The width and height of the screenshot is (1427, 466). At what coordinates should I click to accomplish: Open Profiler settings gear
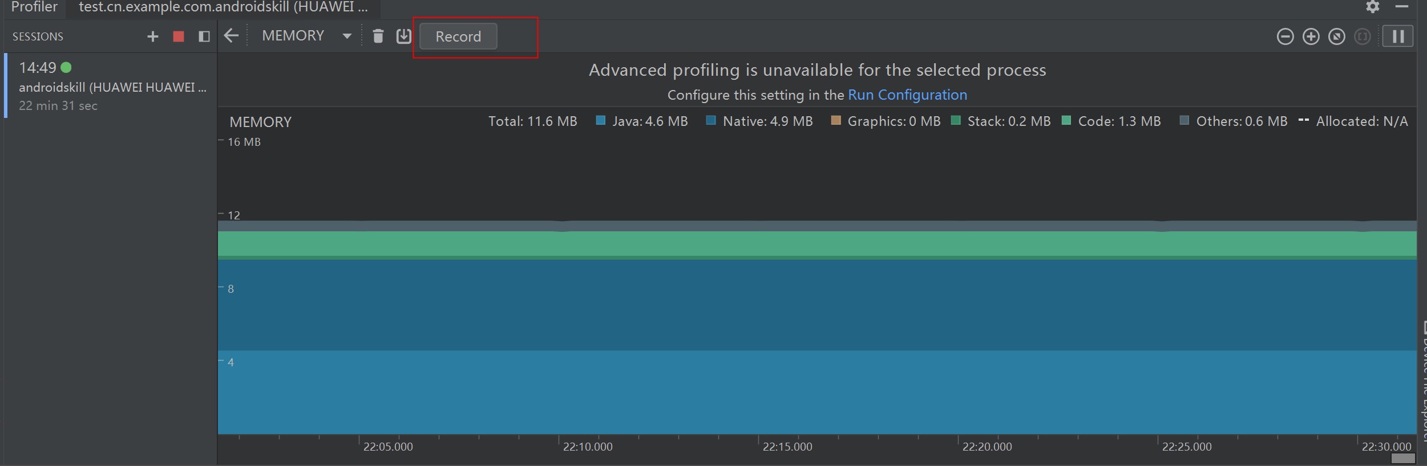point(1373,6)
